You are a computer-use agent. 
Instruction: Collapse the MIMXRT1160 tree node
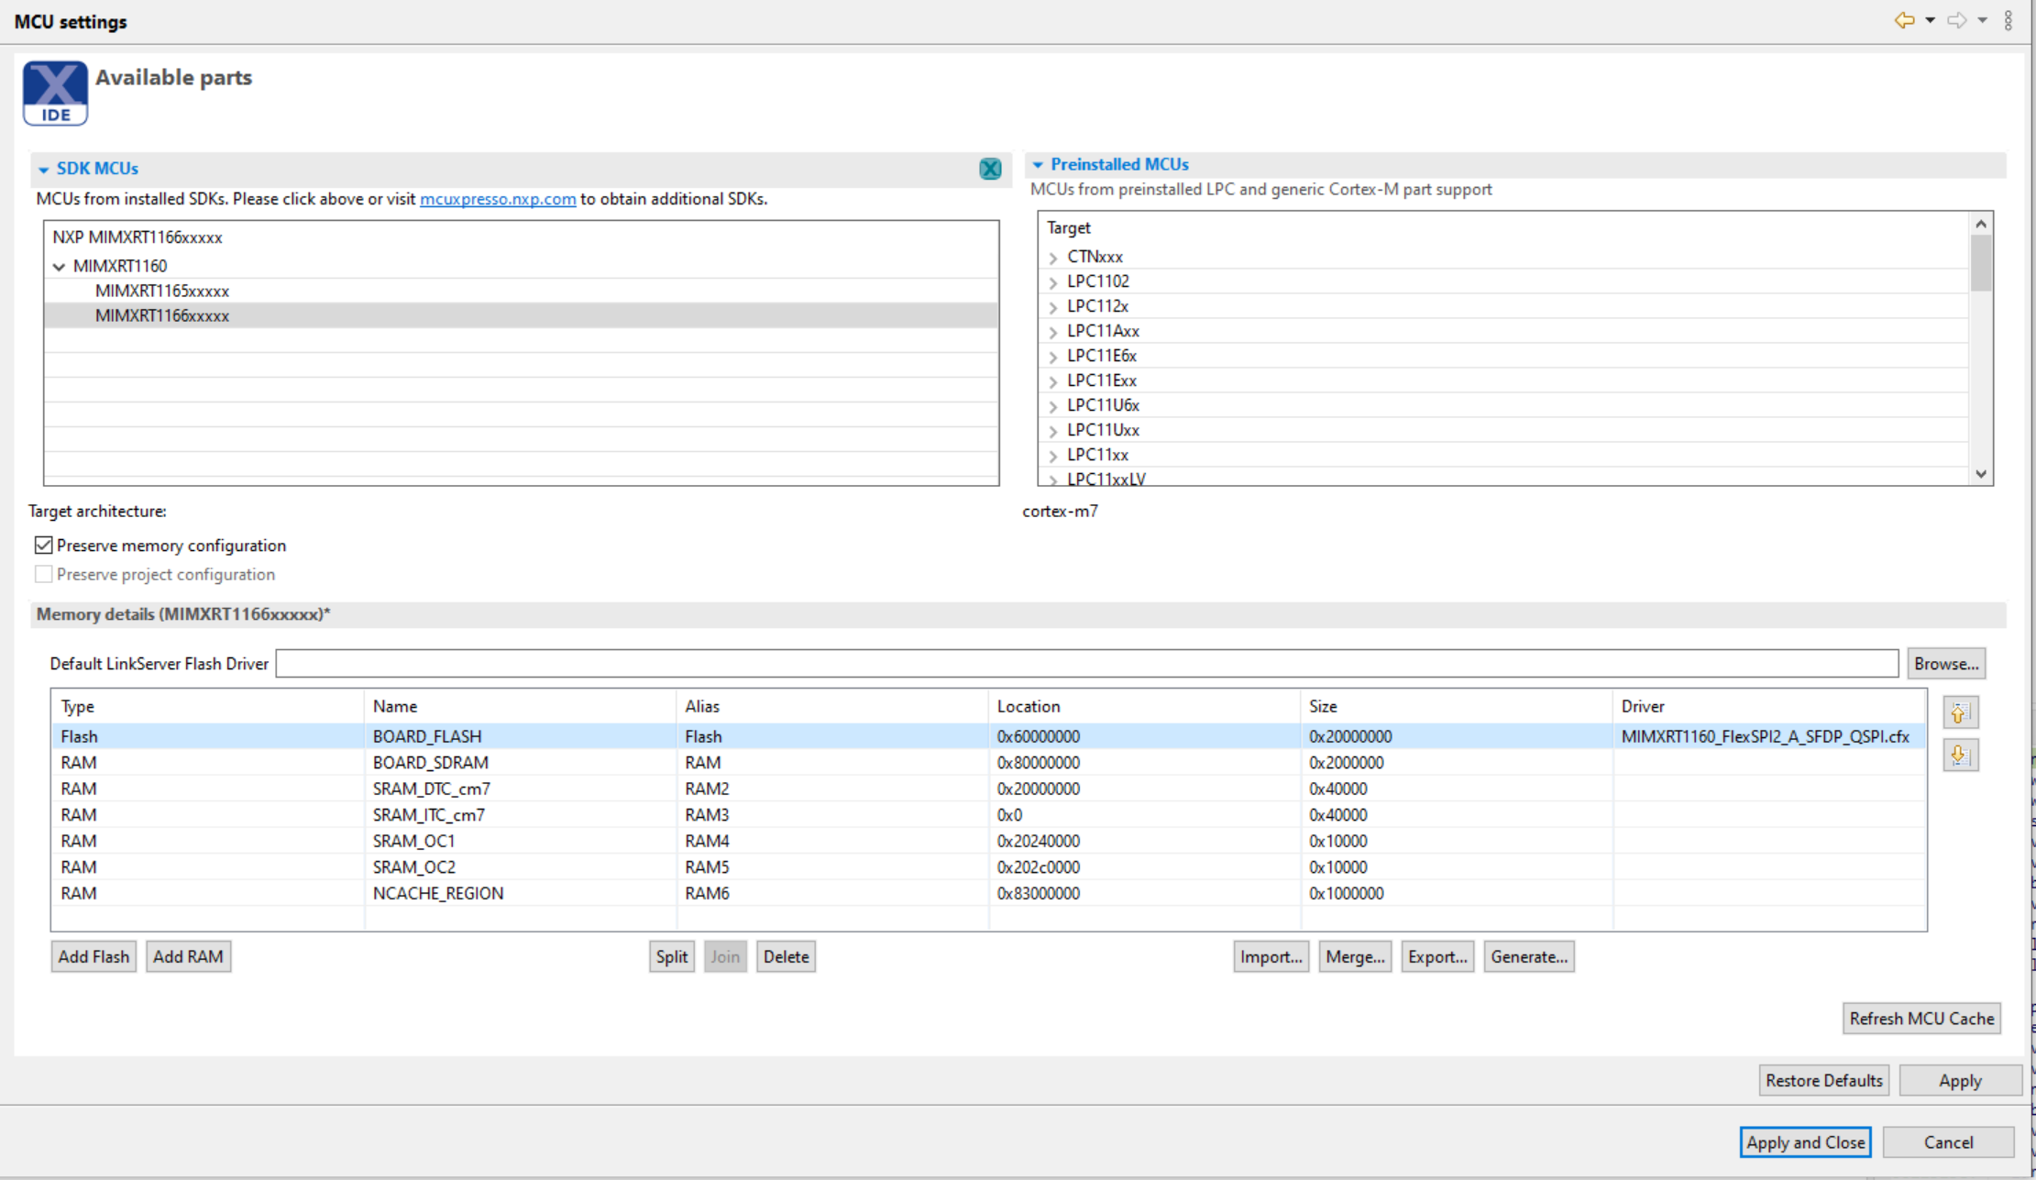pyautogui.click(x=60, y=267)
